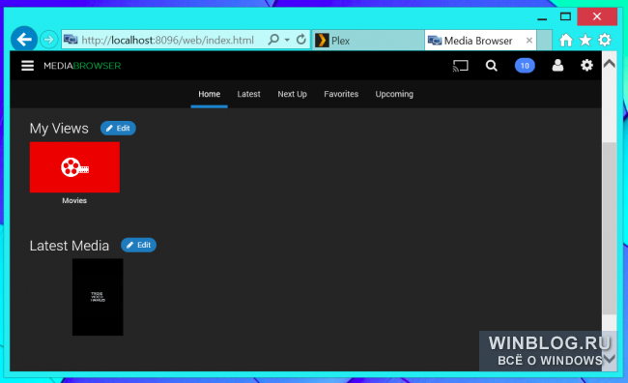Expand the address bar dropdown arrow

(287, 40)
